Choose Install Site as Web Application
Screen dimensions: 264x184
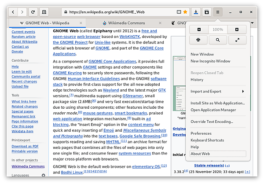pyautogui.click(x=218, y=103)
